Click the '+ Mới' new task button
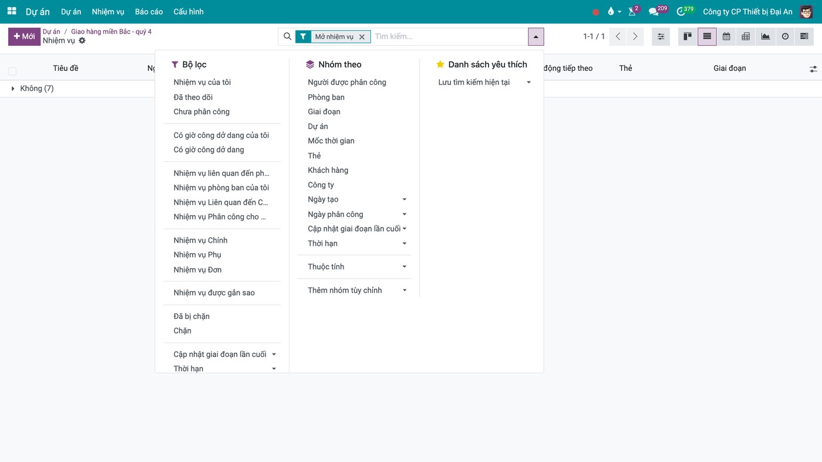The width and height of the screenshot is (822, 462). pyautogui.click(x=24, y=36)
